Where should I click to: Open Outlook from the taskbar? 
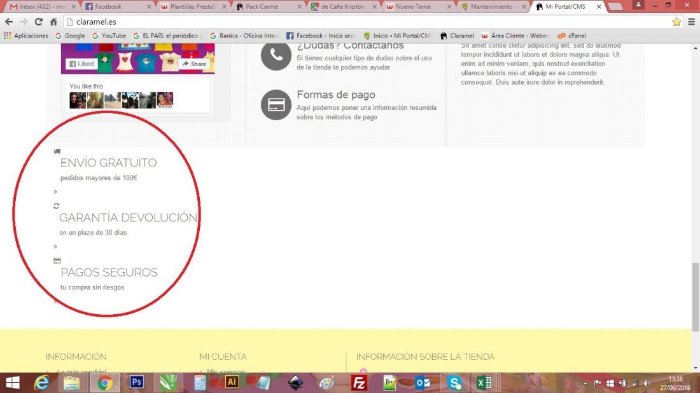pyautogui.click(x=423, y=383)
